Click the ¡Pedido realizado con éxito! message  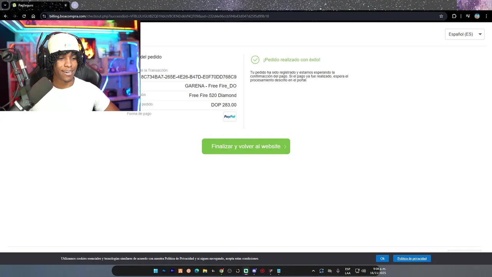292,60
